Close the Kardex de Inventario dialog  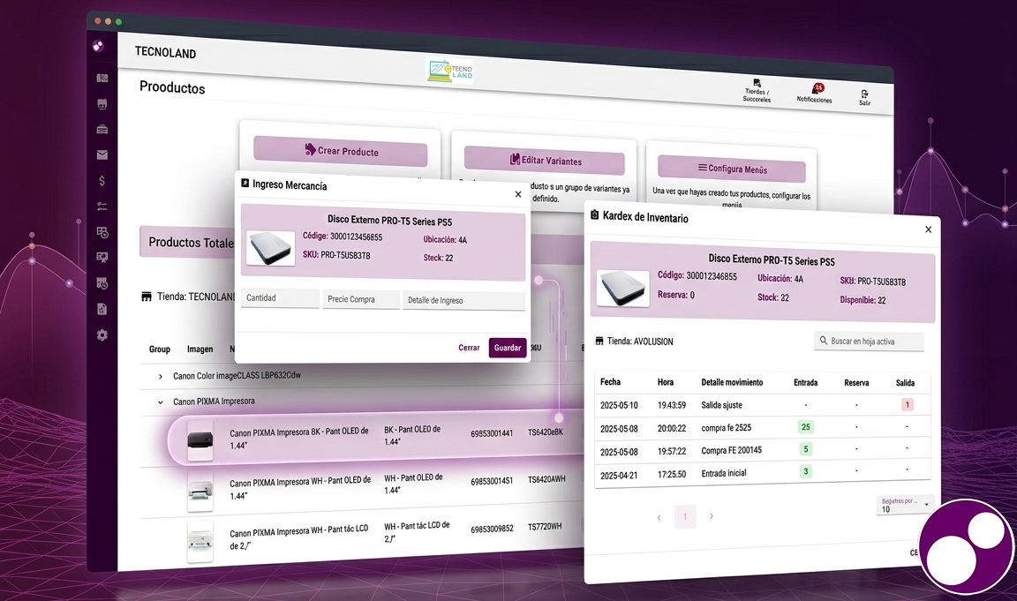[928, 229]
